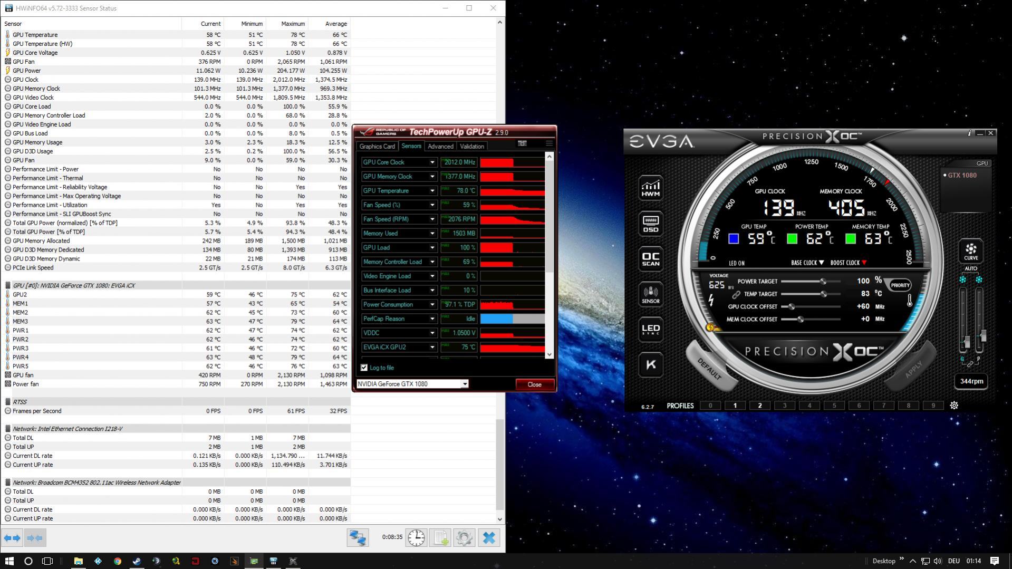
Task: Toggle the PRIORITY button
Action: (900, 285)
